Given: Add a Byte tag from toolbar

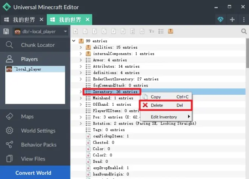Looking at the screenshot, I should coord(75,31).
